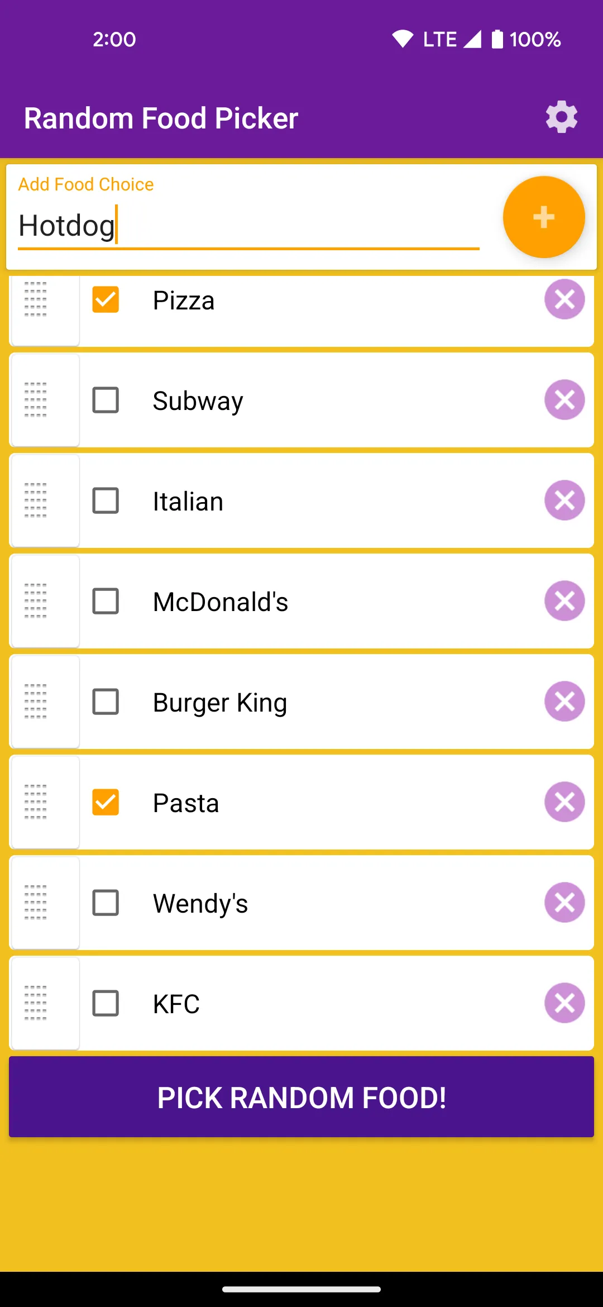Viewport: 603px width, 1307px height.
Task: Grab the drag handle for Italian
Action: coord(36,500)
